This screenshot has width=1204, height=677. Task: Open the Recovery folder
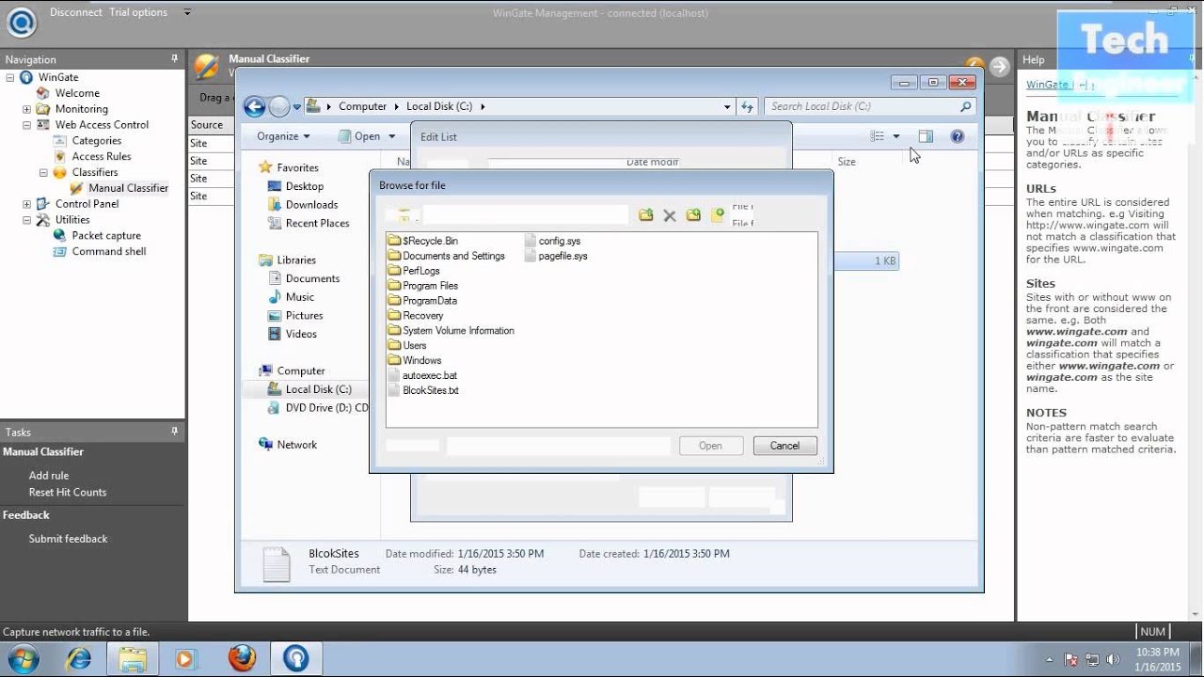(x=416, y=316)
